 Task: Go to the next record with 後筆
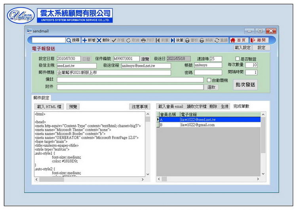pyautogui.click(x=177, y=40)
